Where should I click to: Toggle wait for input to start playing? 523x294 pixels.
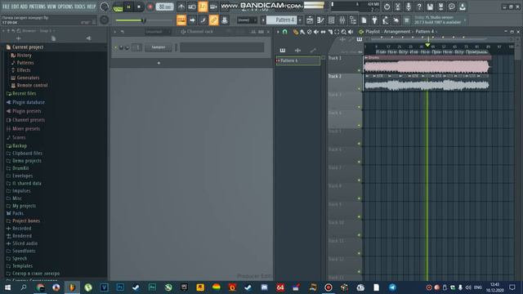[x=192, y=7]
